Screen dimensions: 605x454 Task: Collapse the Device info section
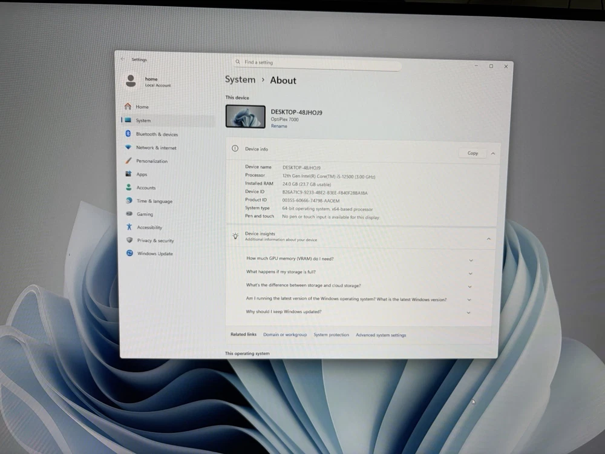493,153
